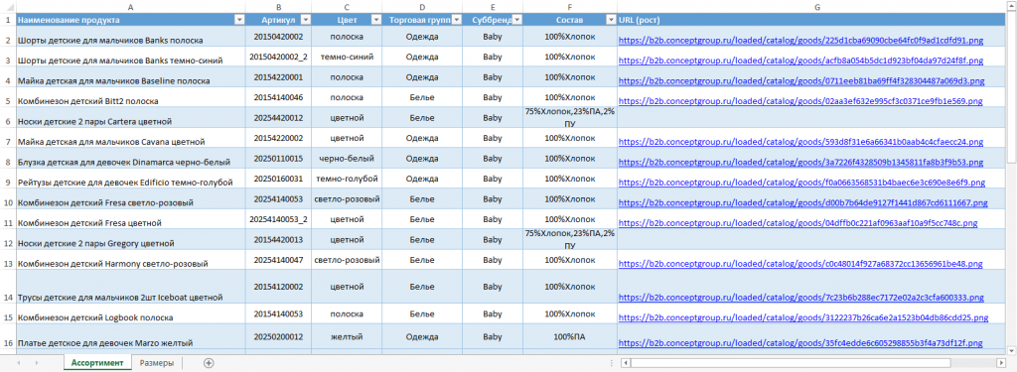Open filter dropdown for Состав column
Image resolution: width=1017 pixels, height=372 pixels.
(x=611, y=20)
